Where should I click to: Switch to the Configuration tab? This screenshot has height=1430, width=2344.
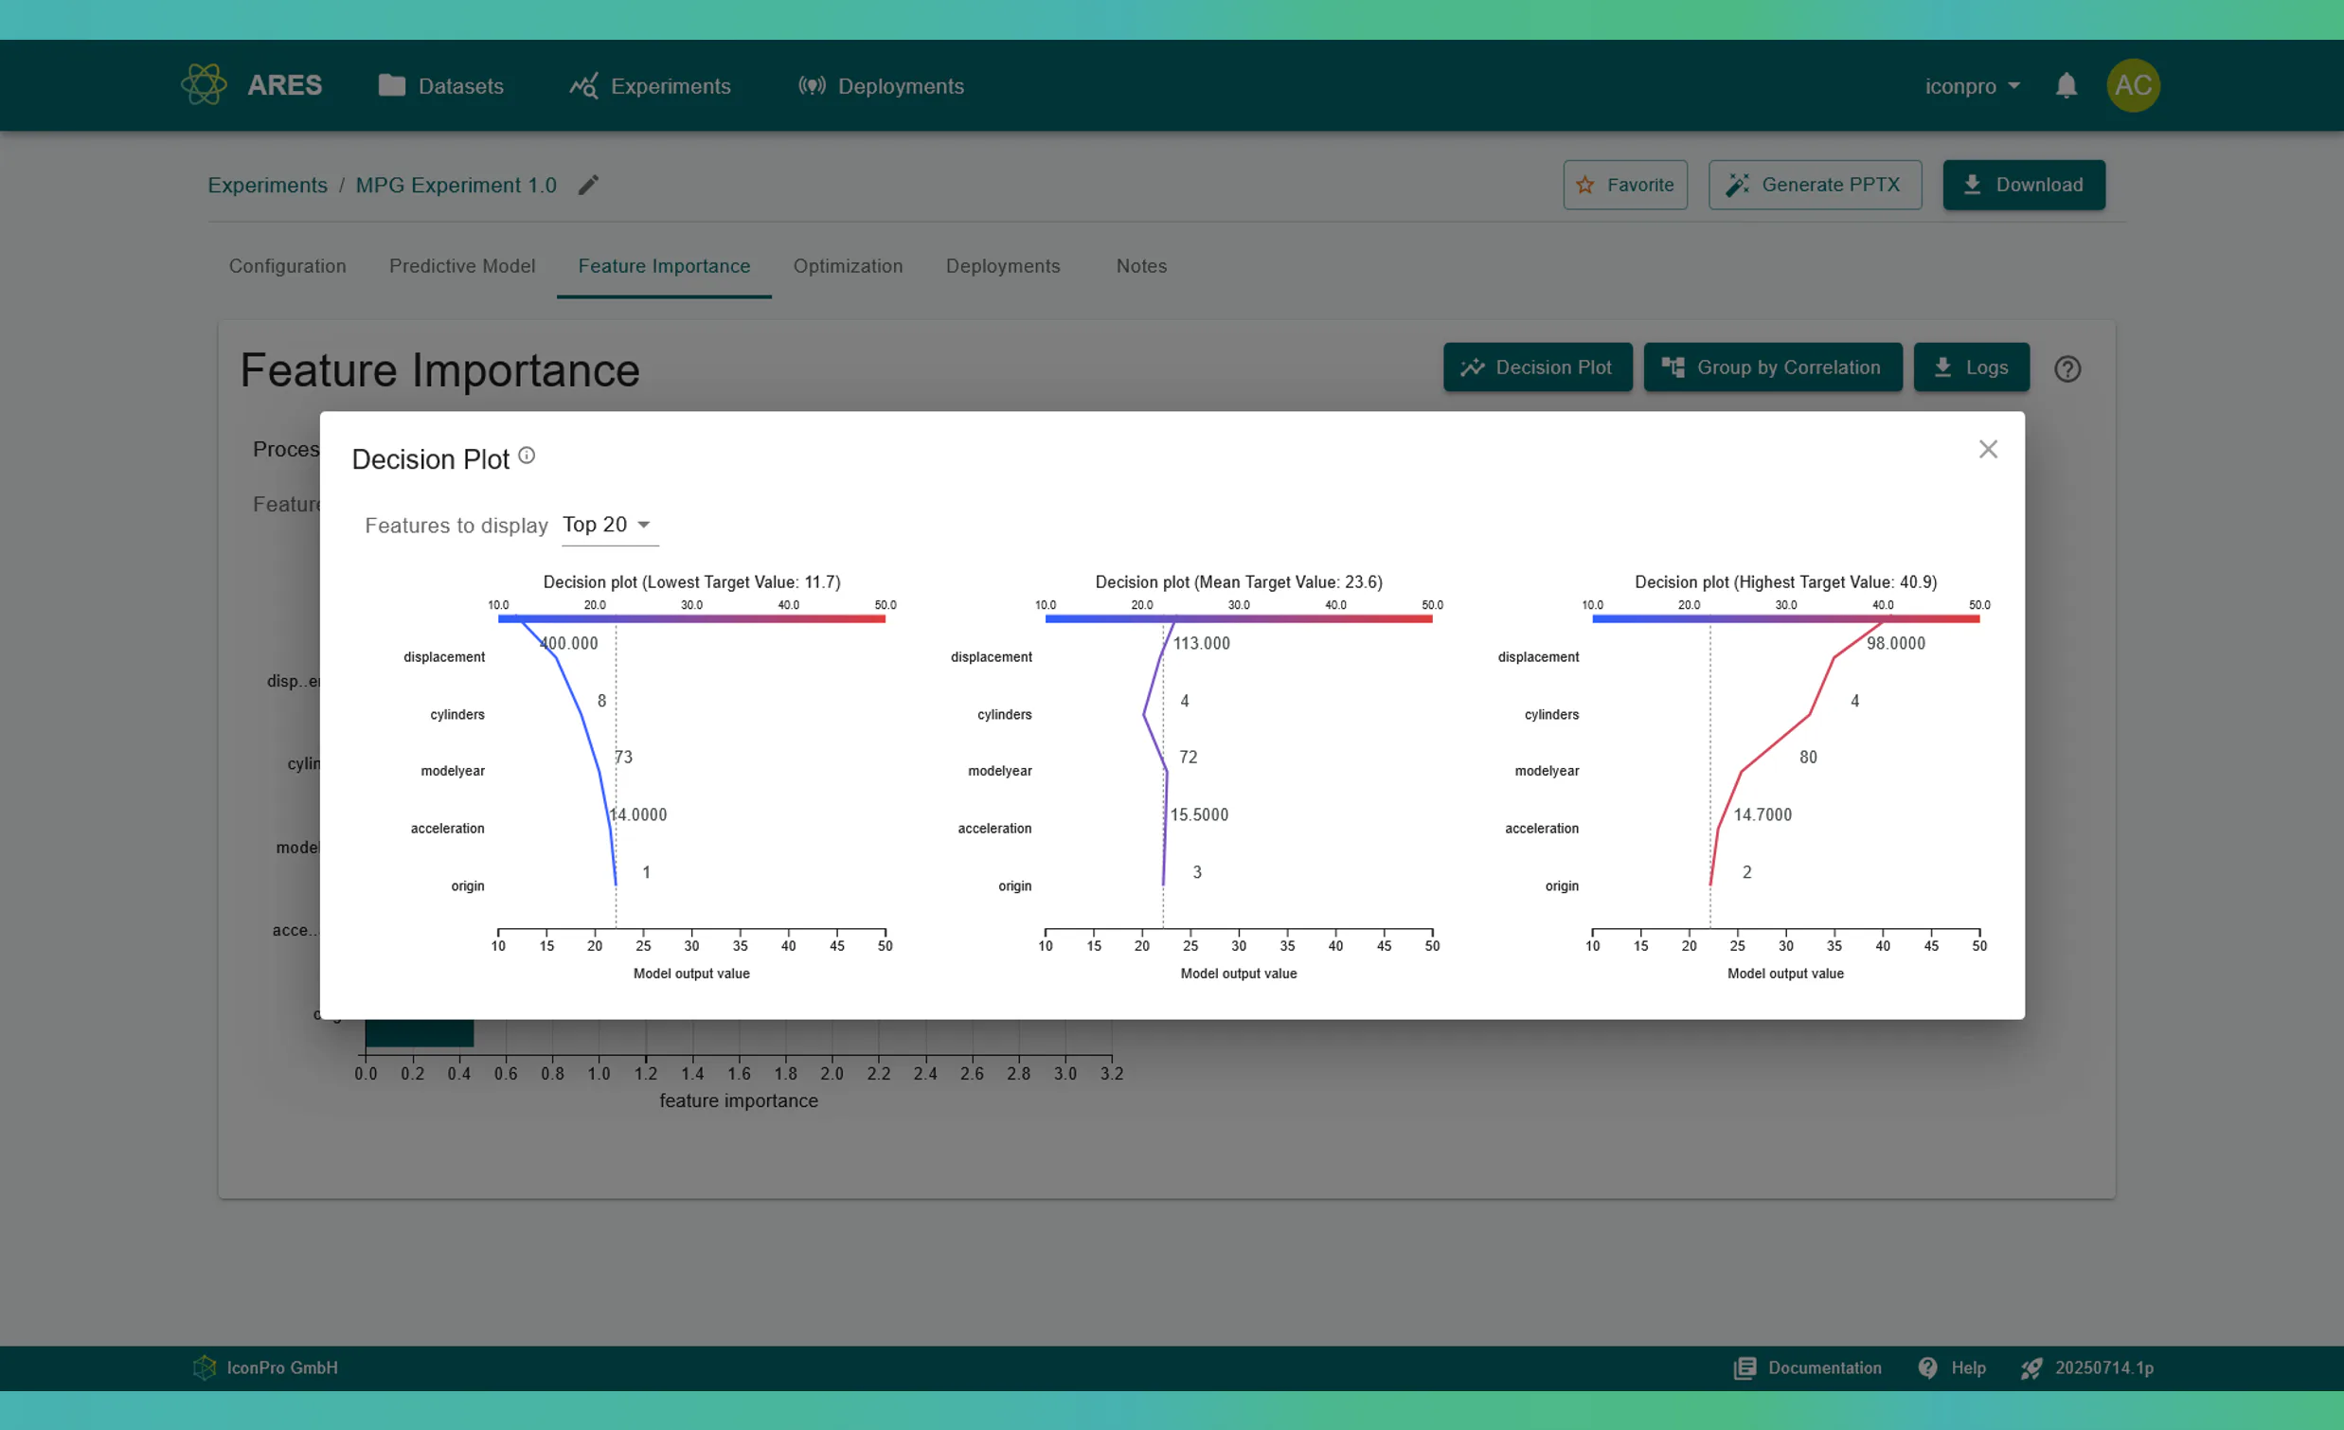point(287,266)
